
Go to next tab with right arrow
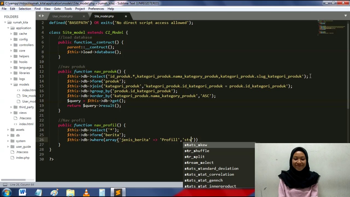(x=43, y=16)
